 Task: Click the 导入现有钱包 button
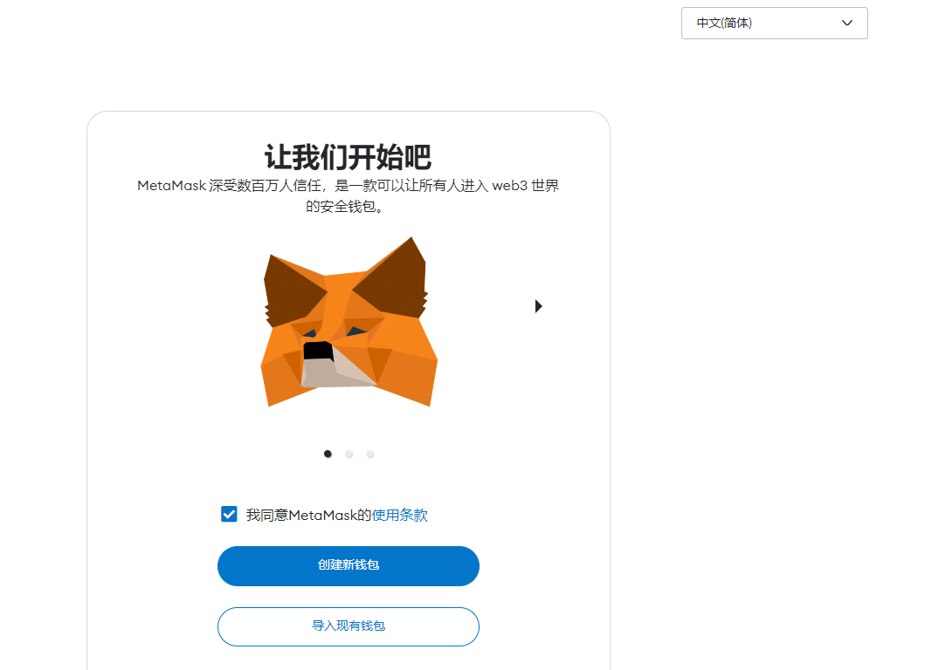point(348,626)
